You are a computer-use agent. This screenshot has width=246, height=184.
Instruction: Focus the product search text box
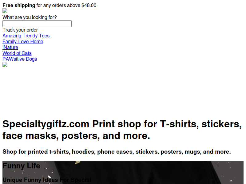pos(37,24)
